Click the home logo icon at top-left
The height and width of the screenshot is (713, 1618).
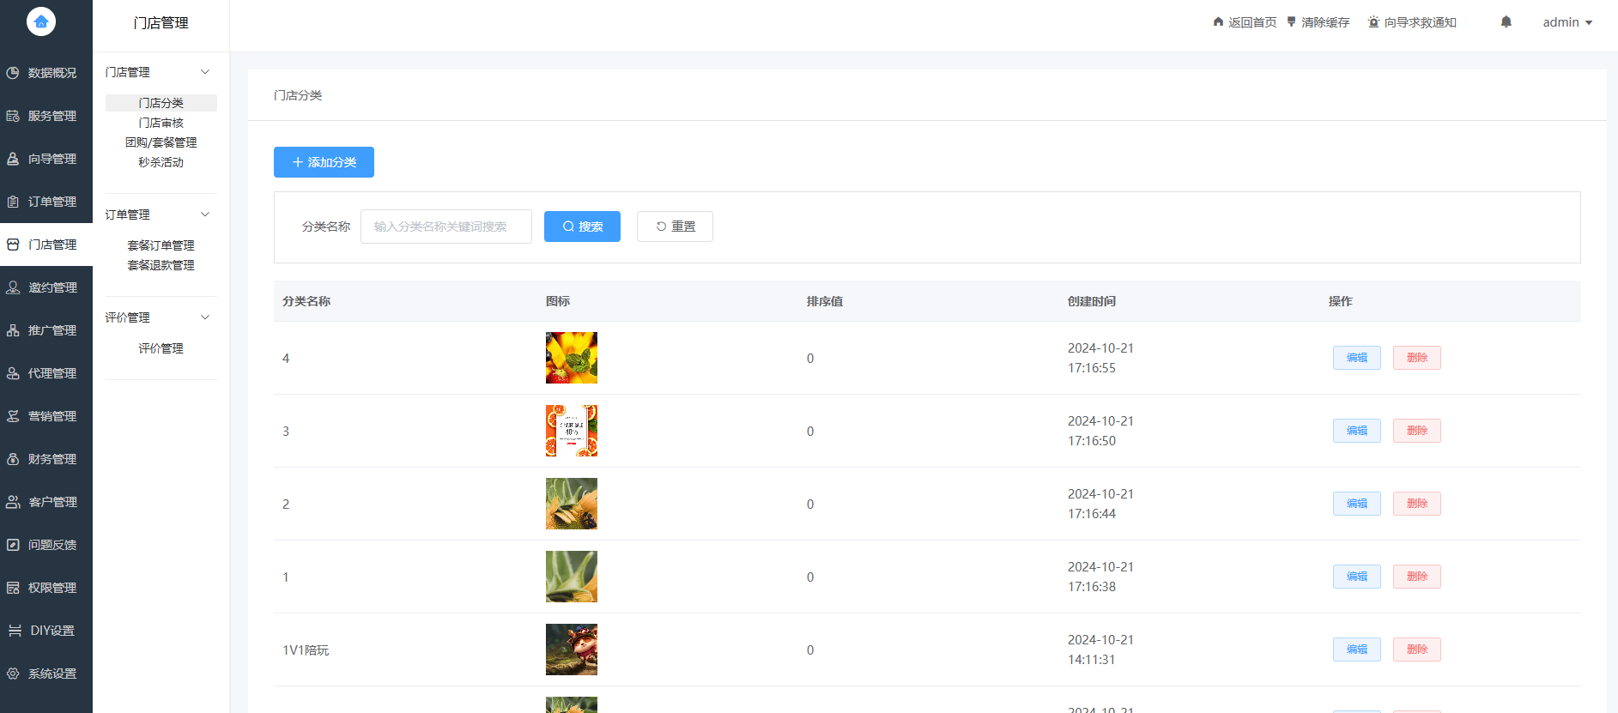click(x=41, y=21)
